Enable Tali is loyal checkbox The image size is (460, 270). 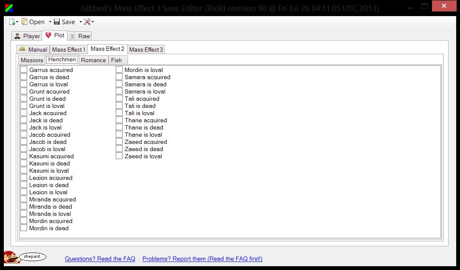click(x=119, y=113)
